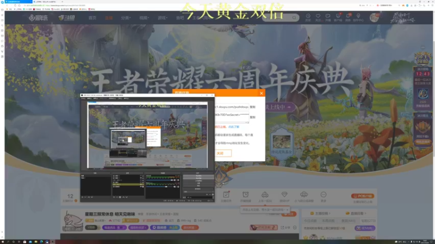Open the 直播回看 replay link
Viewport: 435px width, 244px height.
click(x=356, y=213)
